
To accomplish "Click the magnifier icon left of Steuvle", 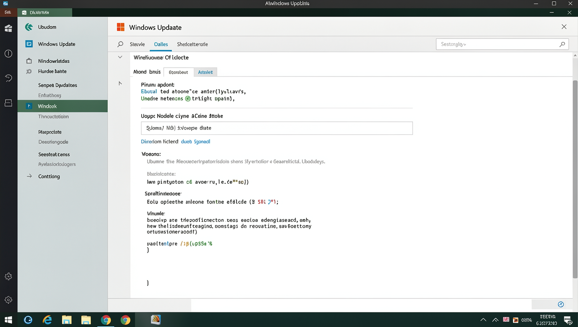I will pos(120,44).
